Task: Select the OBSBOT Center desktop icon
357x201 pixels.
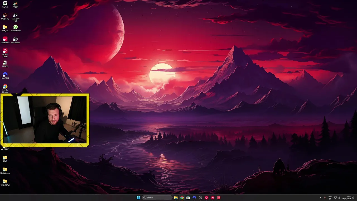Action: [x=5, y=53]
